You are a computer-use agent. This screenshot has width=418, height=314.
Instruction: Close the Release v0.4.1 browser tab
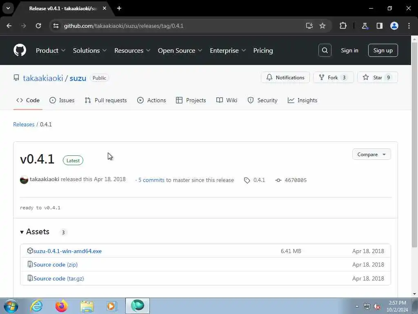104,8
